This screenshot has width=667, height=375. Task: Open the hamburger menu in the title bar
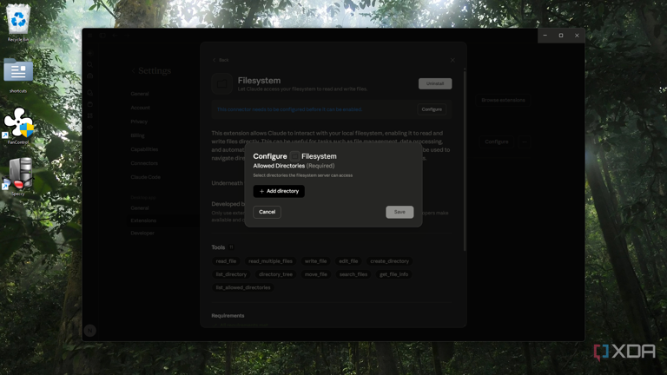point(90,36)
